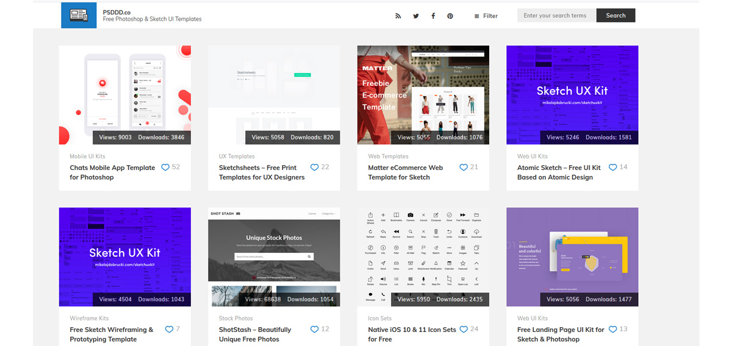
Task: Open the Stock Photos category
Action: pyautogui.click(x=235, y=319)
